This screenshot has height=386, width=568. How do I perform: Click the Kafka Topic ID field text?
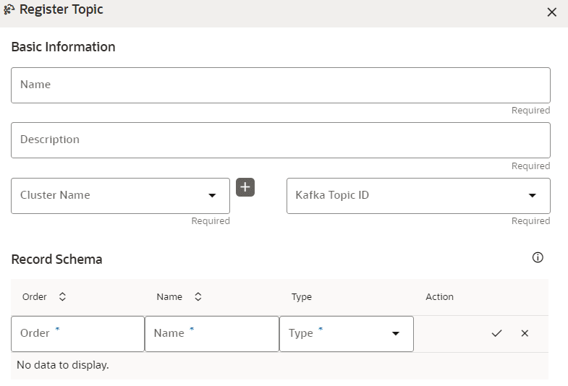click(332, 195)
